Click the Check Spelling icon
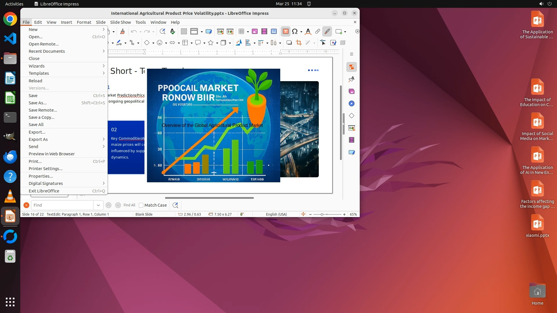Screen dimensions: 557x313 [173, 32]
